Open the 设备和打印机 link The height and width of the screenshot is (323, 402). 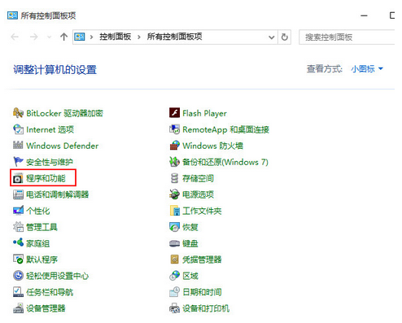(206, 308)
